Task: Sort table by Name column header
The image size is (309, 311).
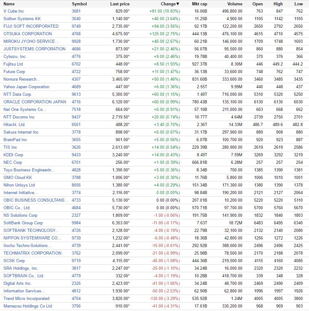Action: [9, 4]
